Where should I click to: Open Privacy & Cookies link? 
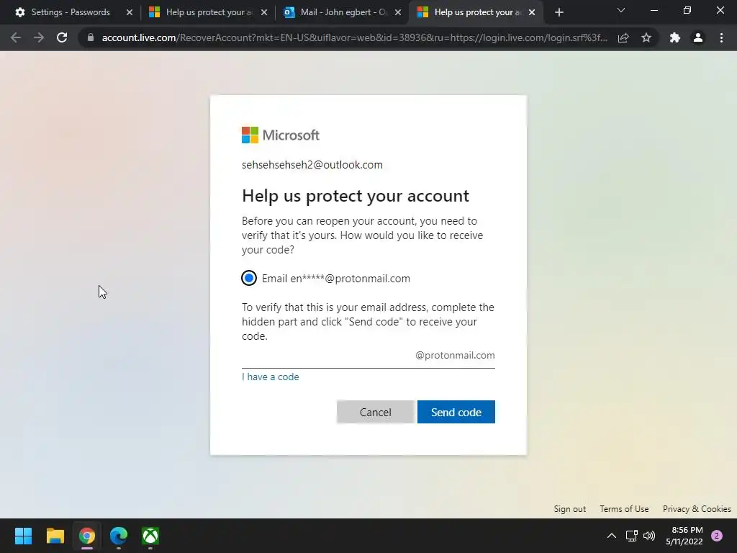(697, 509)
